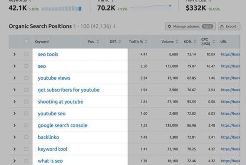Tick the 'backlinko' row checkbox
This screenshot has width=246, height=165.
tap(26, 137)
